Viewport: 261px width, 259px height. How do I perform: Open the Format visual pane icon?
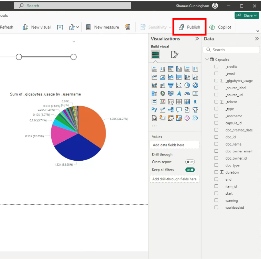(174, 54)
